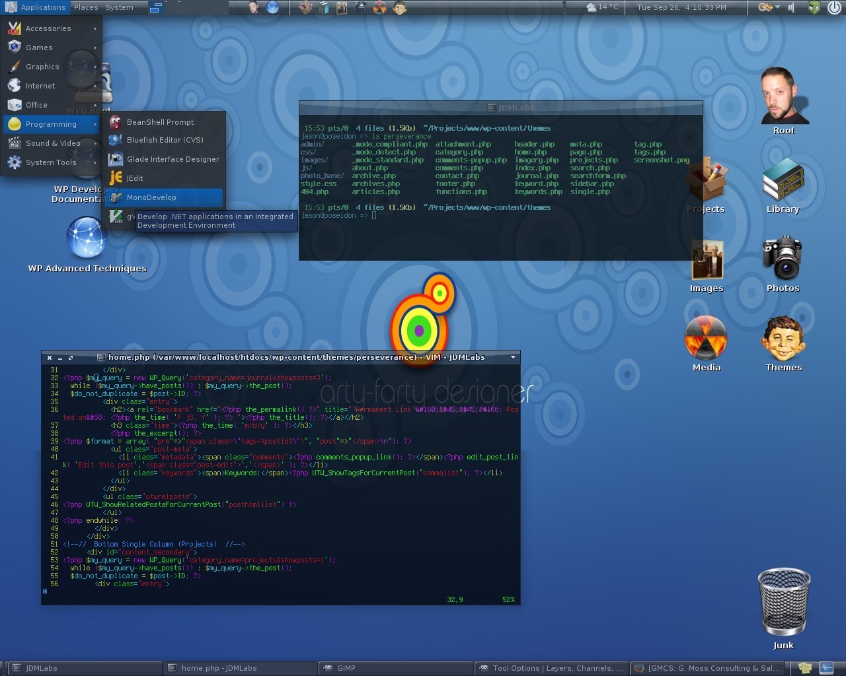The width and height of the screenshot is (846, 676).
Task: Launch jEdit from Programming submenu
Action: point(164,178)
